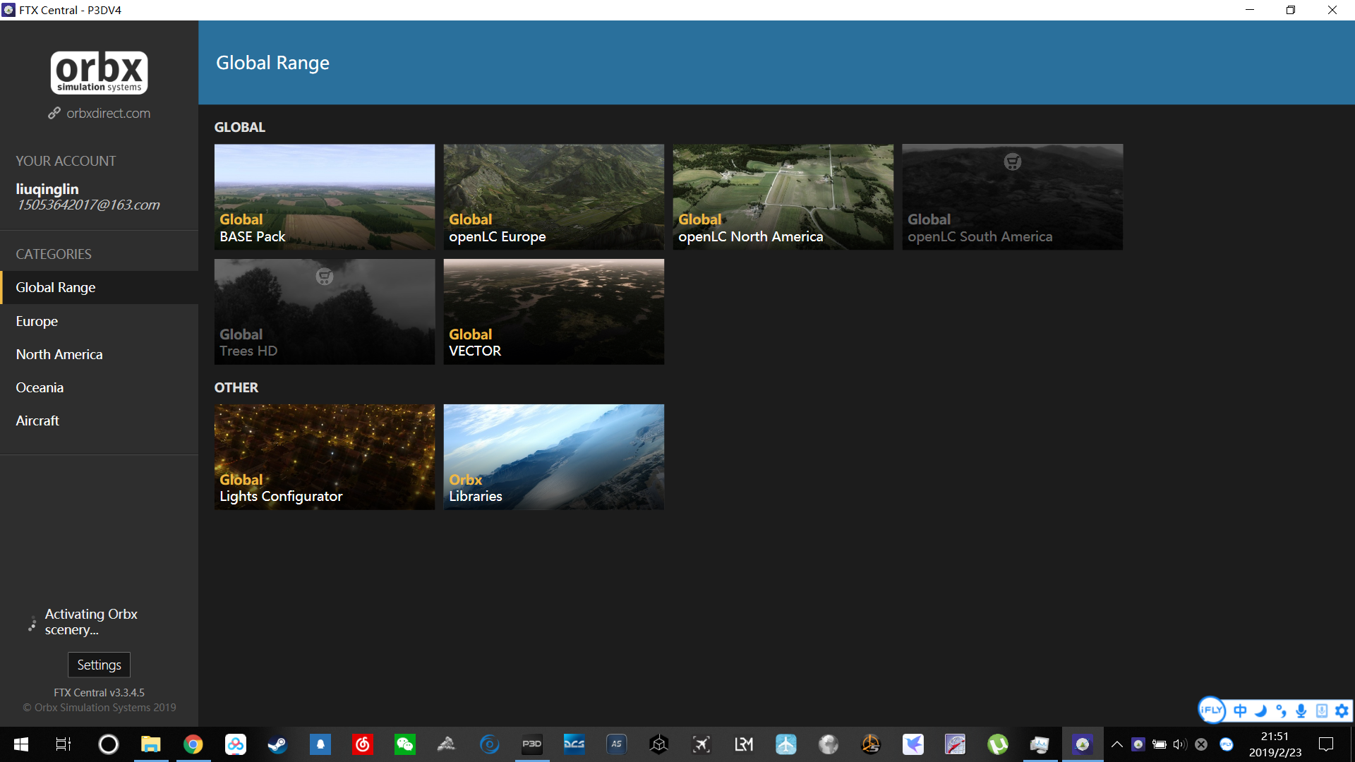Select the Aircraft category
This screenshot has width=1355, height=762.
tap(99, 421)
